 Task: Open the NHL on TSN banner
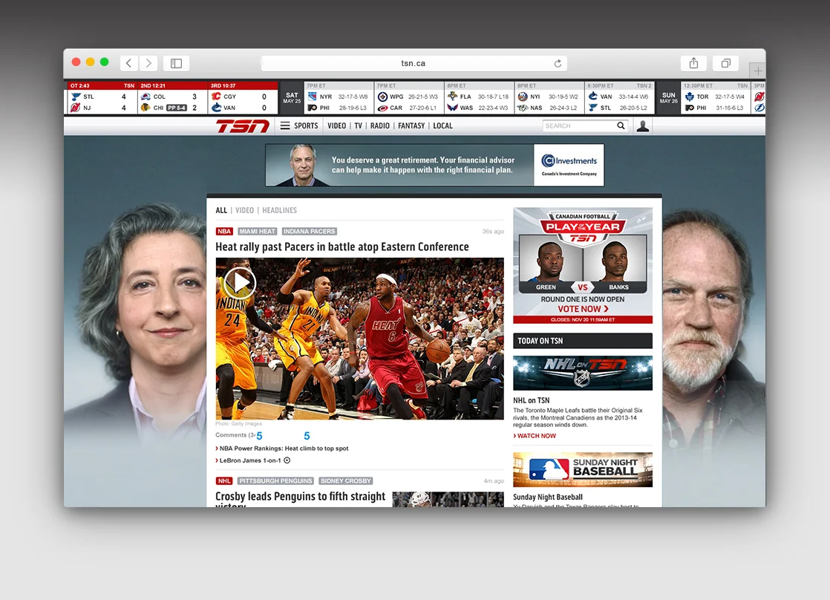pos(583,374)
